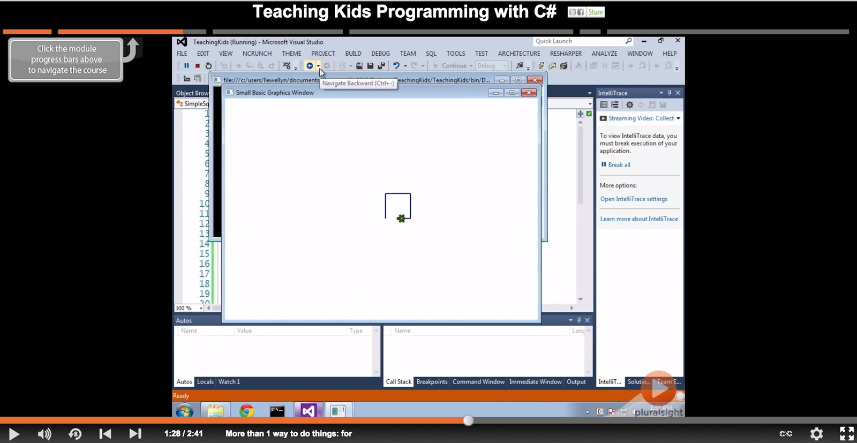Open the video player settings gear

click(x=816, y=434)
